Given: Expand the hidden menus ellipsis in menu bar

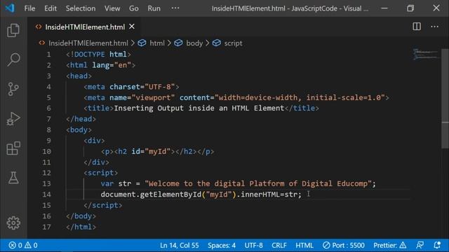Looking at the screenshot, I should tap(175, 8).
